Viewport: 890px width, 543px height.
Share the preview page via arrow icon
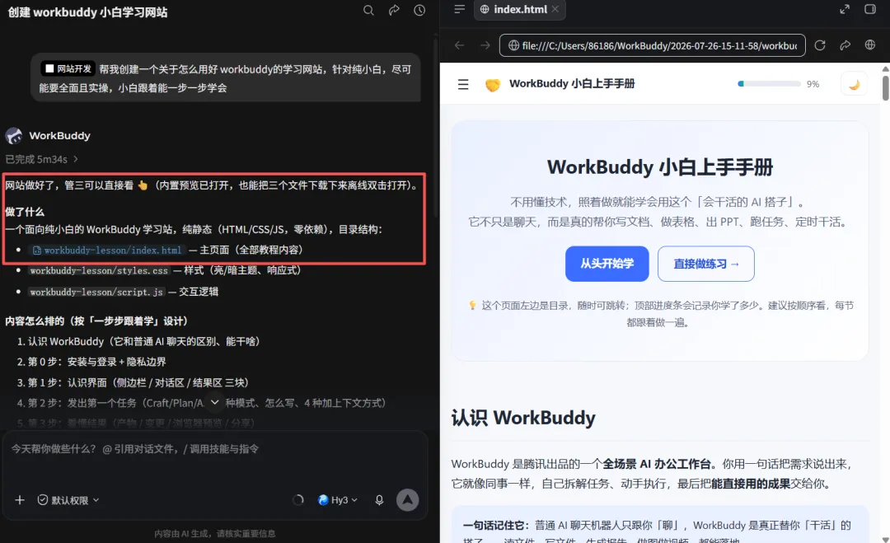pos(845,45)
